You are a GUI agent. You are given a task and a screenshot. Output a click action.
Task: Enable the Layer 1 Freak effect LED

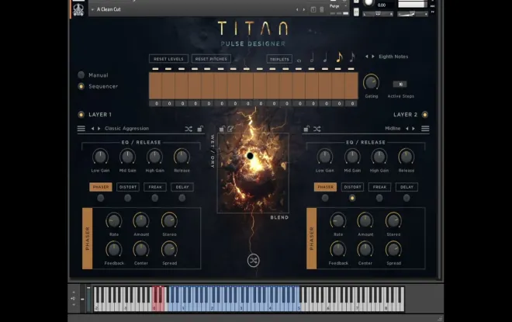point(155,198)
